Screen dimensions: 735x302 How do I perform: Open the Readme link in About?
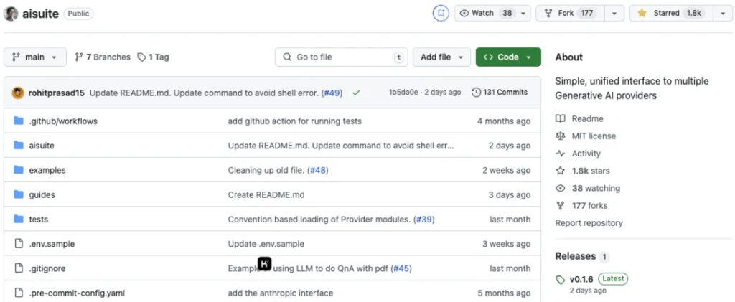pyautogui.click(x=587, y=118)
